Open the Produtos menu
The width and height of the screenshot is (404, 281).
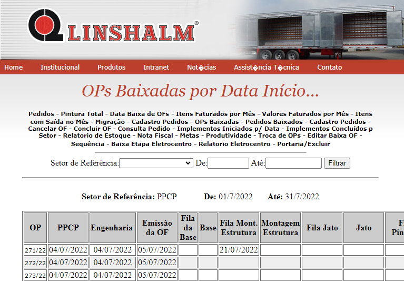(111, 67)
